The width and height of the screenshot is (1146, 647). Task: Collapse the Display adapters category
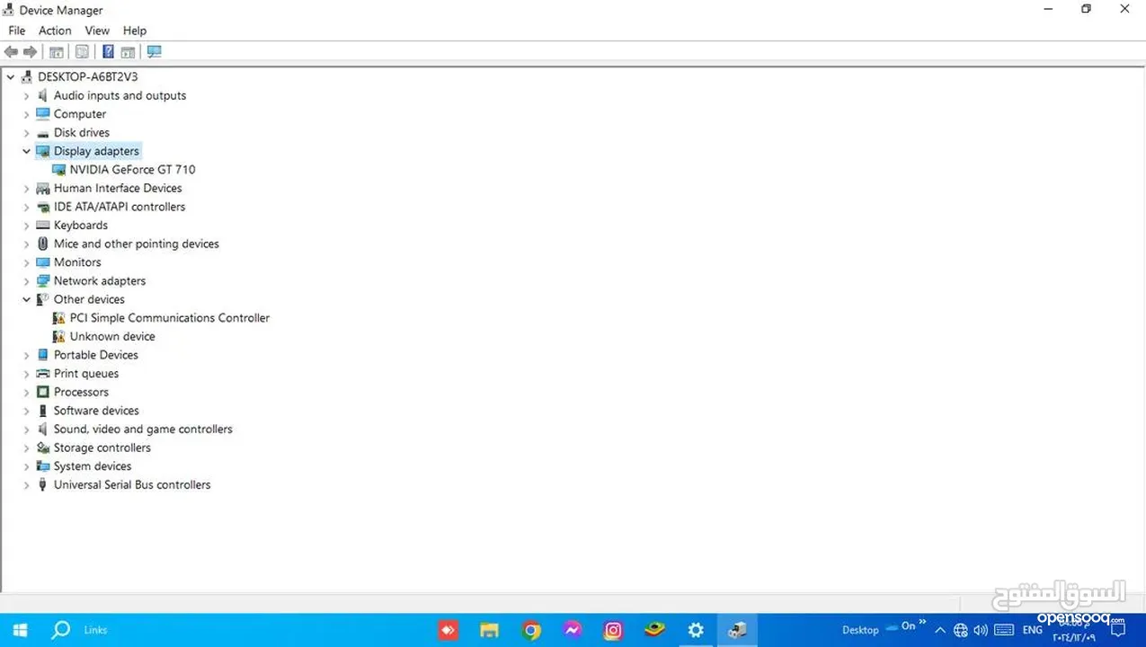coord(27,151)
